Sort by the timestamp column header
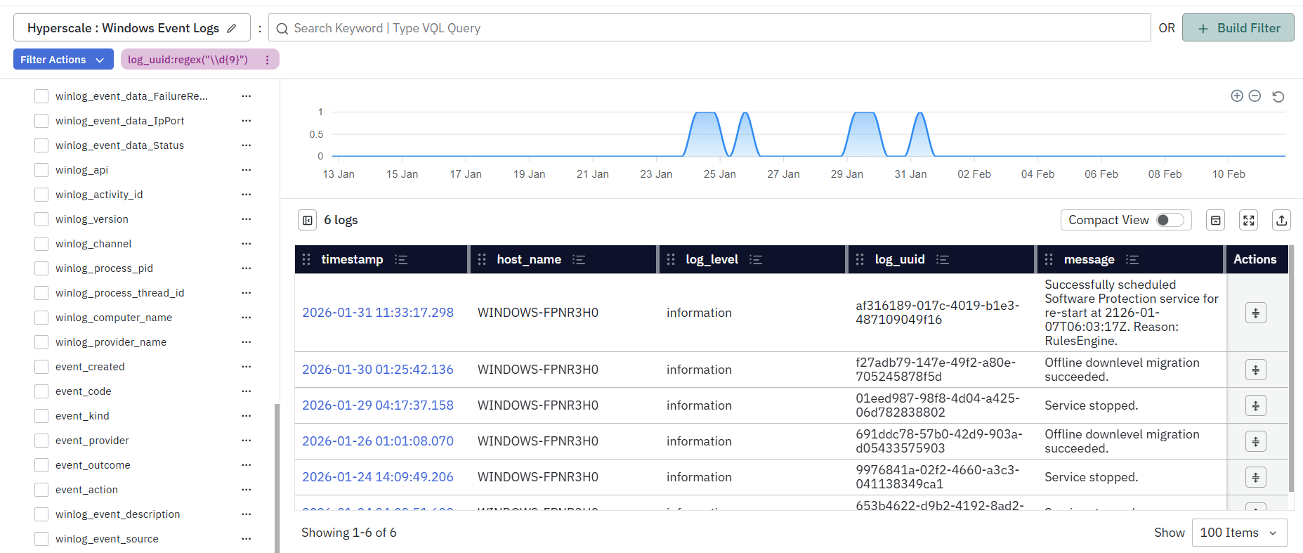This screenshot has height=553, width=1303. point(352,259)
